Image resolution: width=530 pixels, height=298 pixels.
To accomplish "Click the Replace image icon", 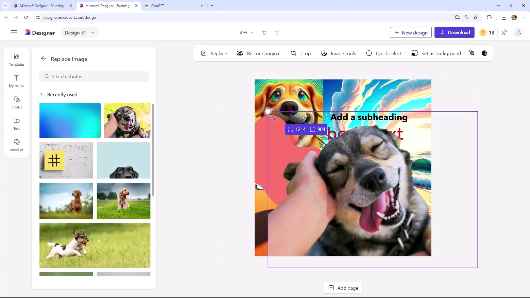I will pyautogui.click(x=203, y=54).
